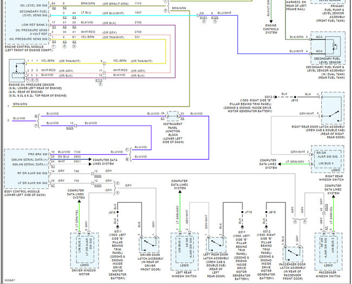
Task: Click the J515 splice label
Action: (112, 212)
